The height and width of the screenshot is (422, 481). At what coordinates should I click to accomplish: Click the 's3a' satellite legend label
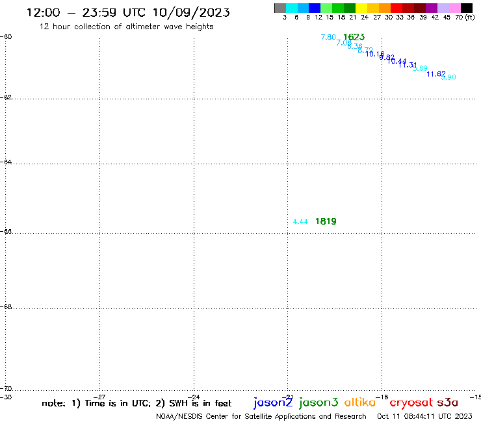point(447,403)
